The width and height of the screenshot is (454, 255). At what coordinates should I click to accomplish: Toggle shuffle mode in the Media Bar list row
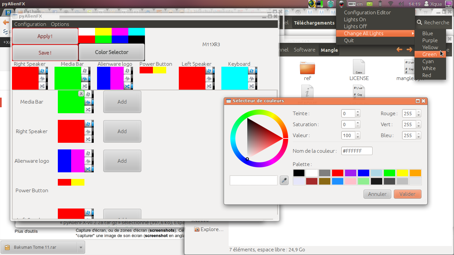[x=88, y=110]
